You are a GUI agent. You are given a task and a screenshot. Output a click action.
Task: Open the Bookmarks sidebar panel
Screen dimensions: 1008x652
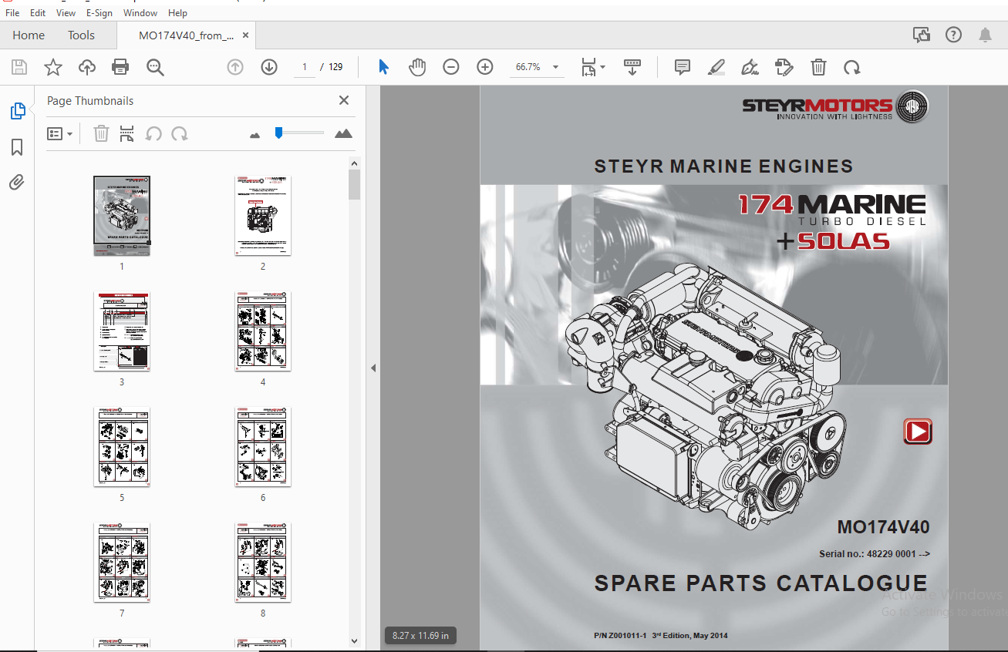[x=17, y=147]
